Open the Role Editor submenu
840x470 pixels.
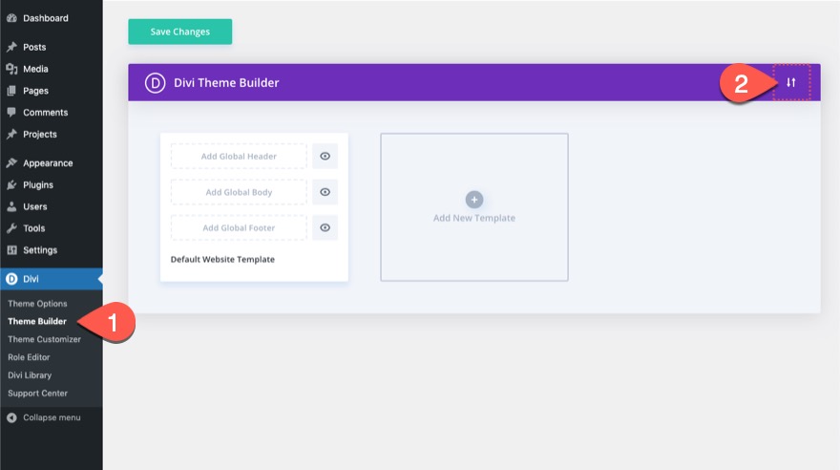(29, 357)
